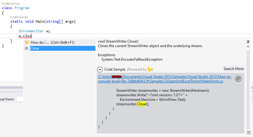Screen dimensions: 253x137
Task: Click 'System.Text.EncoderFallbackException' exception text
Action: pos(132,59)
